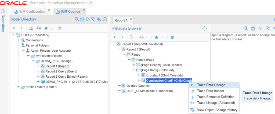Switch to the IBM Configuration tab
The image size is (275, 114).
32,12
